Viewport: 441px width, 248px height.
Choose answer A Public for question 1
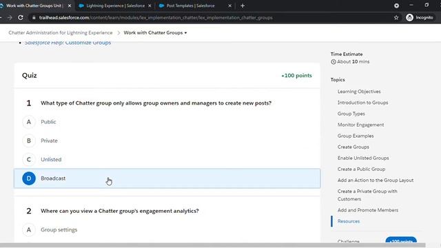[167, 122]
